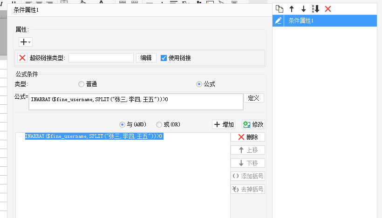This screenshot has width=382, height=218.
Task: Choose the 或(OR) radio option
Action: click(159, 124)
